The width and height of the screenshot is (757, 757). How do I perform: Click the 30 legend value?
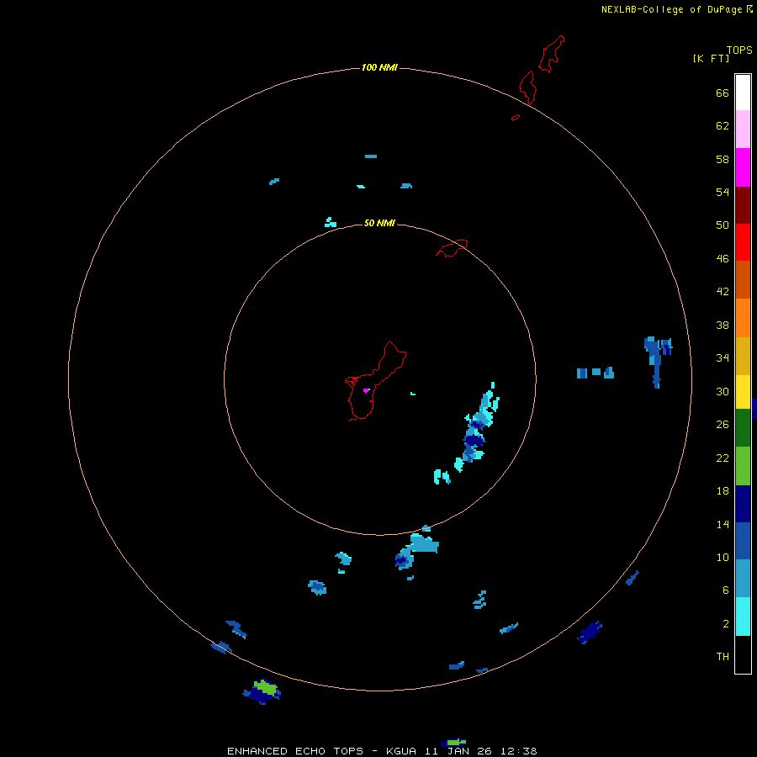(723, 391)
